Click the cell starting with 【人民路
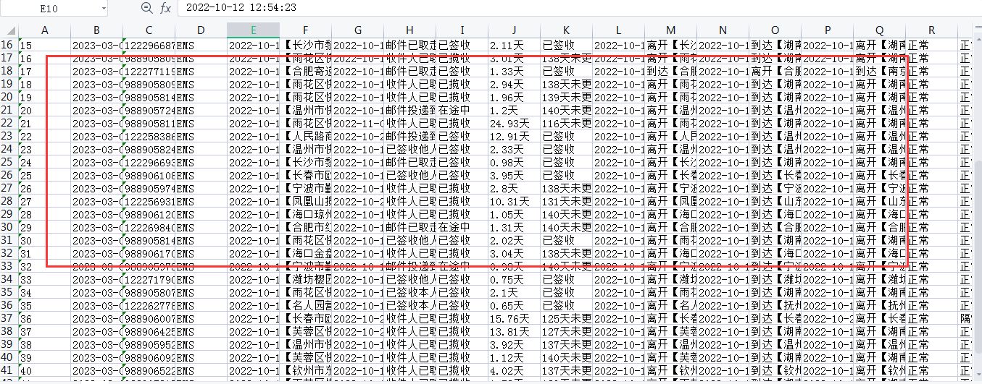 click(305, 136)
